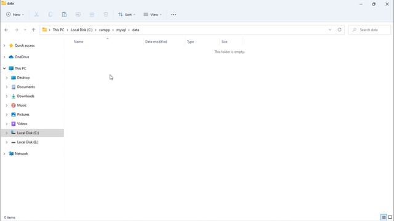
Task: Expand the Documents folder node
Action: [7, 87]
